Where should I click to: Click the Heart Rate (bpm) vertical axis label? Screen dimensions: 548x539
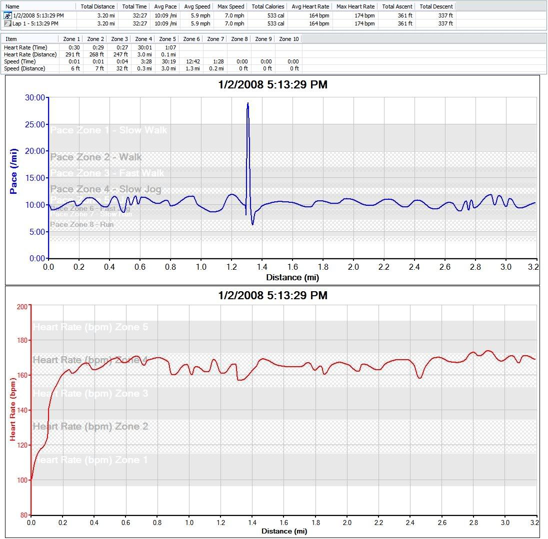click(13, 411)
